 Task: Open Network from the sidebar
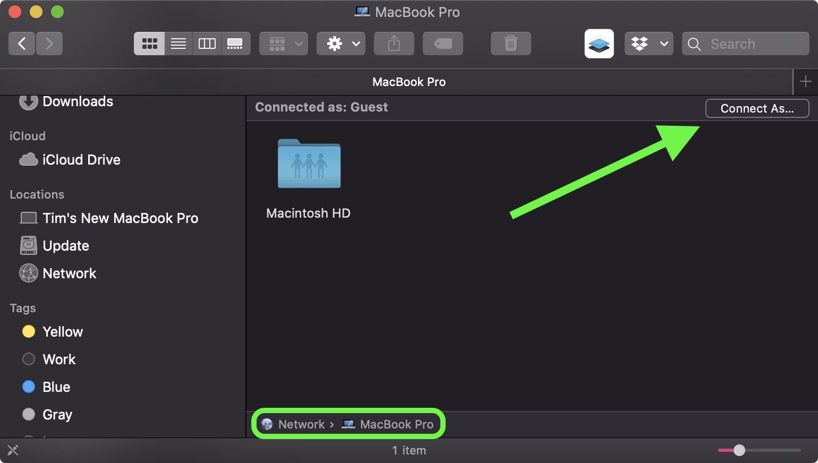tap(69, 273)
